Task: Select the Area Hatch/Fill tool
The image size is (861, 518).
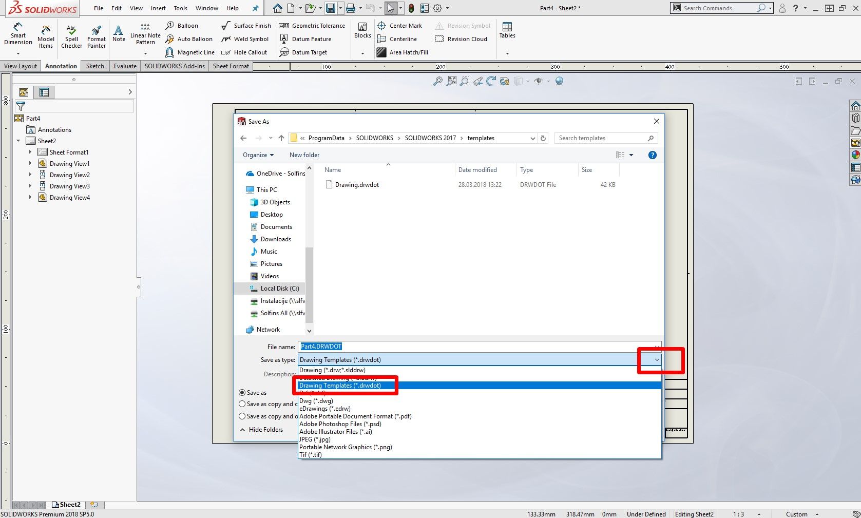Action: (403, 52)
